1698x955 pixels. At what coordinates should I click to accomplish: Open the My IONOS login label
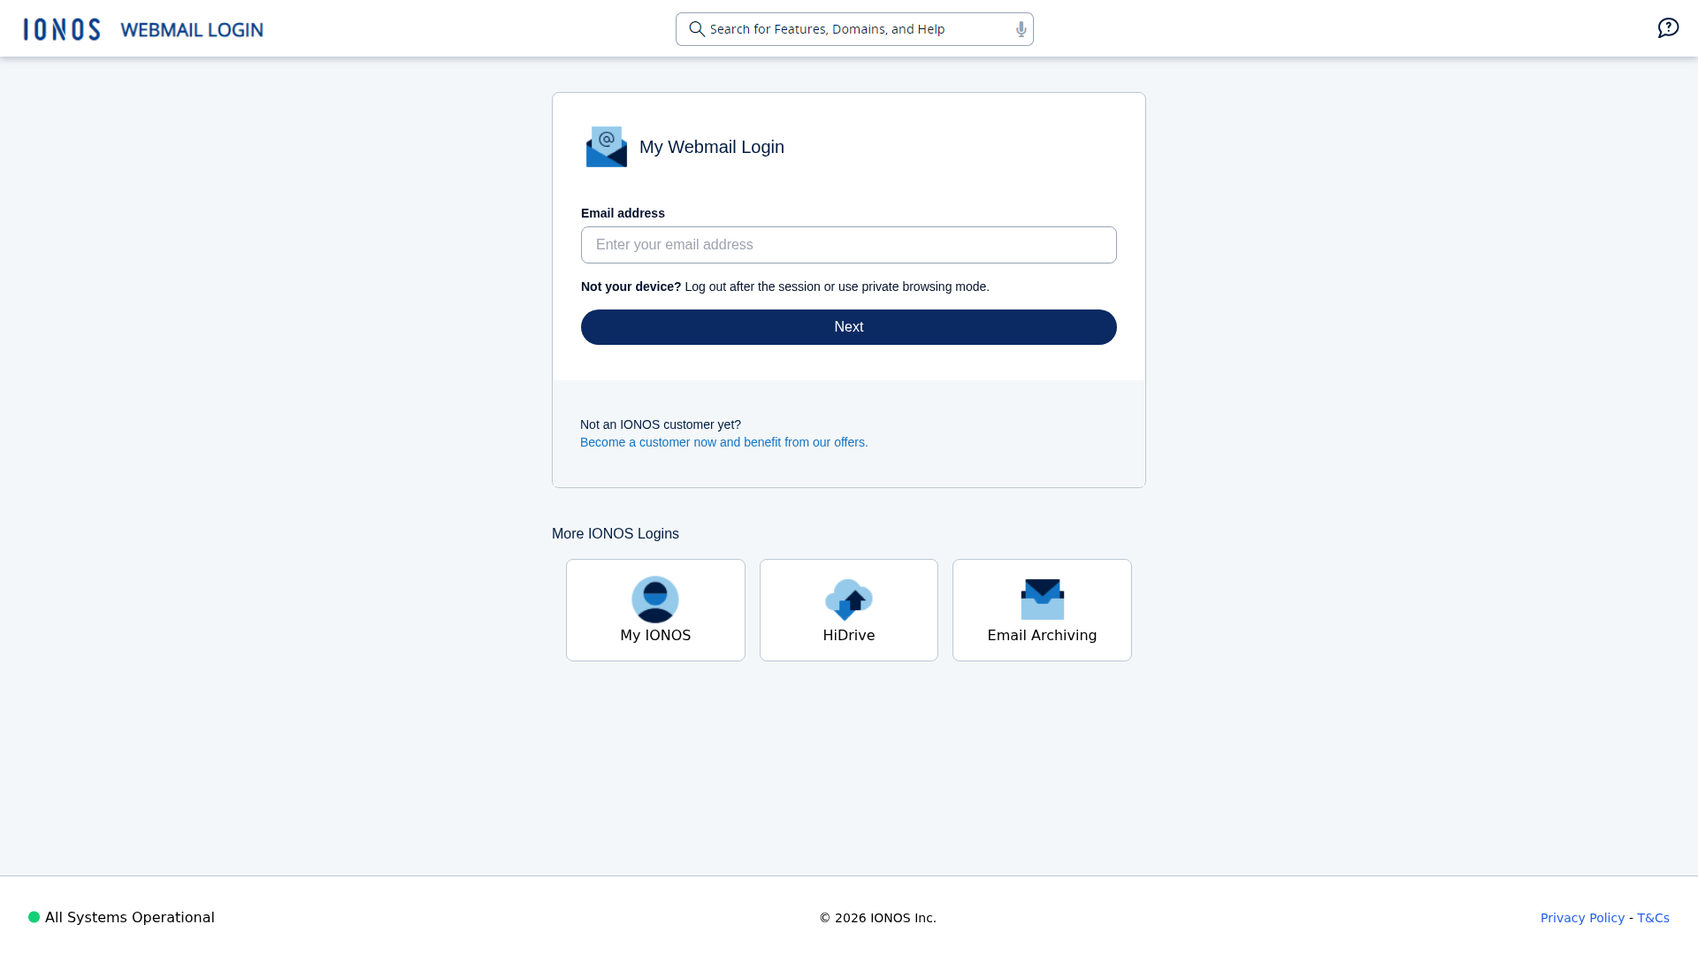click(x=655, y=636)
